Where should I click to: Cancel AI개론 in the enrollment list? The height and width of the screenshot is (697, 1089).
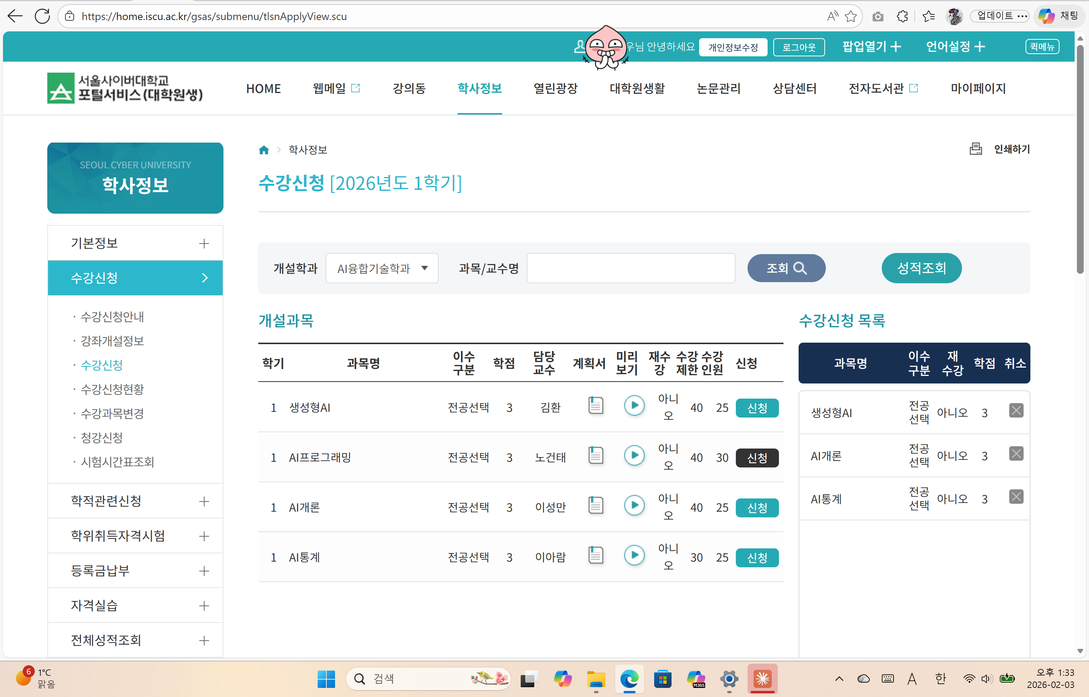point(1016,453)
